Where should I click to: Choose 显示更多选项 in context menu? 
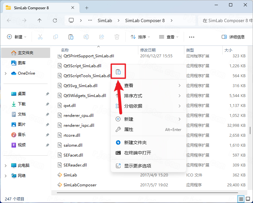coord(149,166)
